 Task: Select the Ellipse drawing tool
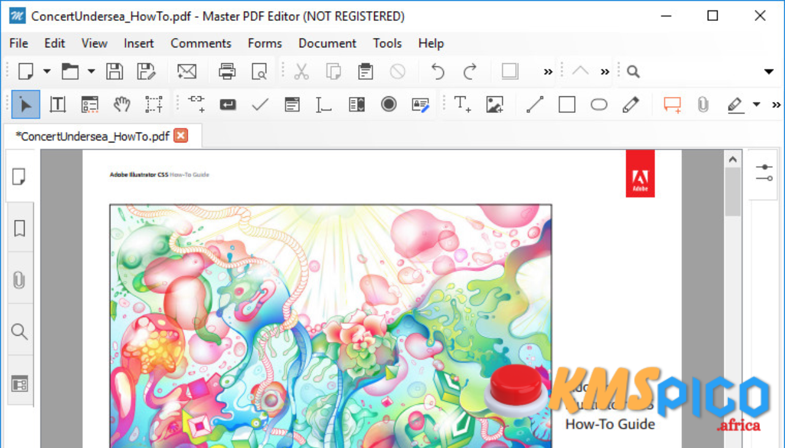599,105
